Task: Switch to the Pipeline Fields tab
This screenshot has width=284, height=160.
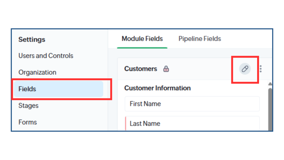Action: click(200, 39)
